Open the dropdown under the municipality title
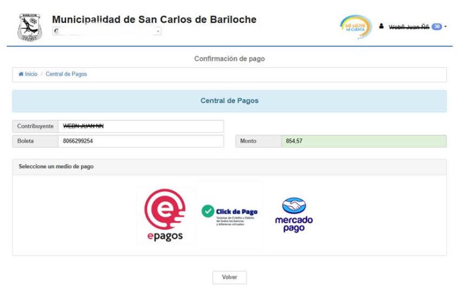The width and height of the screenshot is (468, 296). pos(107,31)
